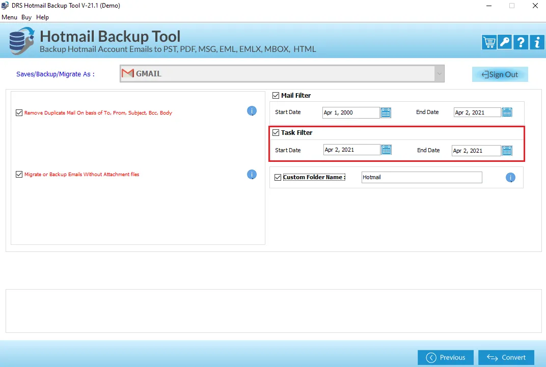Click the Convert button

(506, 357)
